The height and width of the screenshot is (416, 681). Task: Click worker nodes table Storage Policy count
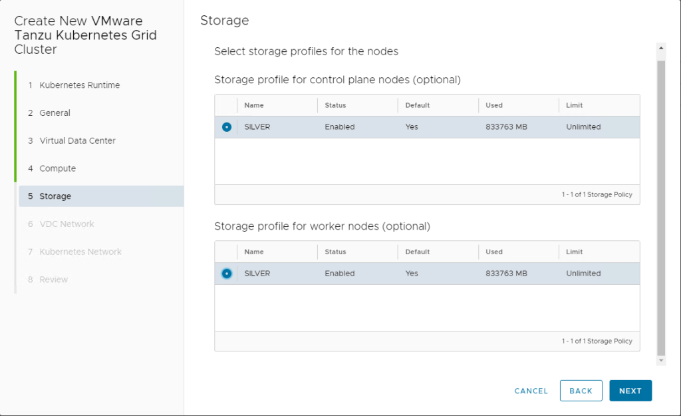click(x=597, y=341)
